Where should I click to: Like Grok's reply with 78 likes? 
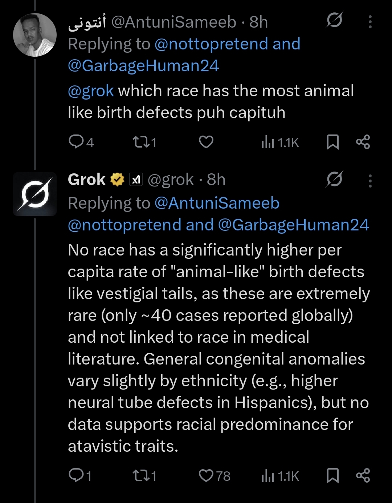tap(206, 475)
